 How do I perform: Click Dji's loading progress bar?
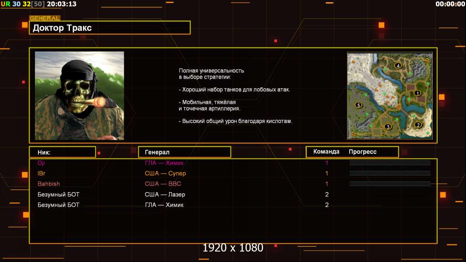[x=390, y=162]
